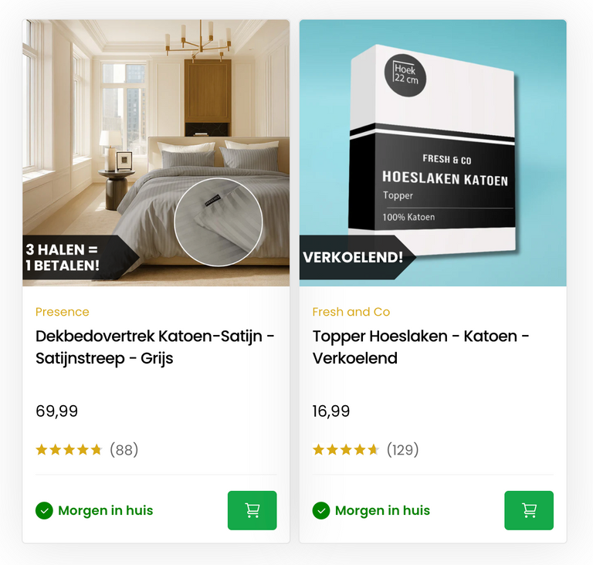Image resolution: width=593 pixels, height=565 pixels.
Task: Open the Fresh & Co hoeslaken box image
Action: click(433, 153)
